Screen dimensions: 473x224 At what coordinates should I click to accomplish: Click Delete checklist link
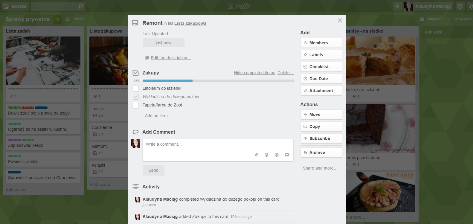pyautogui.click(x=286, y=73)
